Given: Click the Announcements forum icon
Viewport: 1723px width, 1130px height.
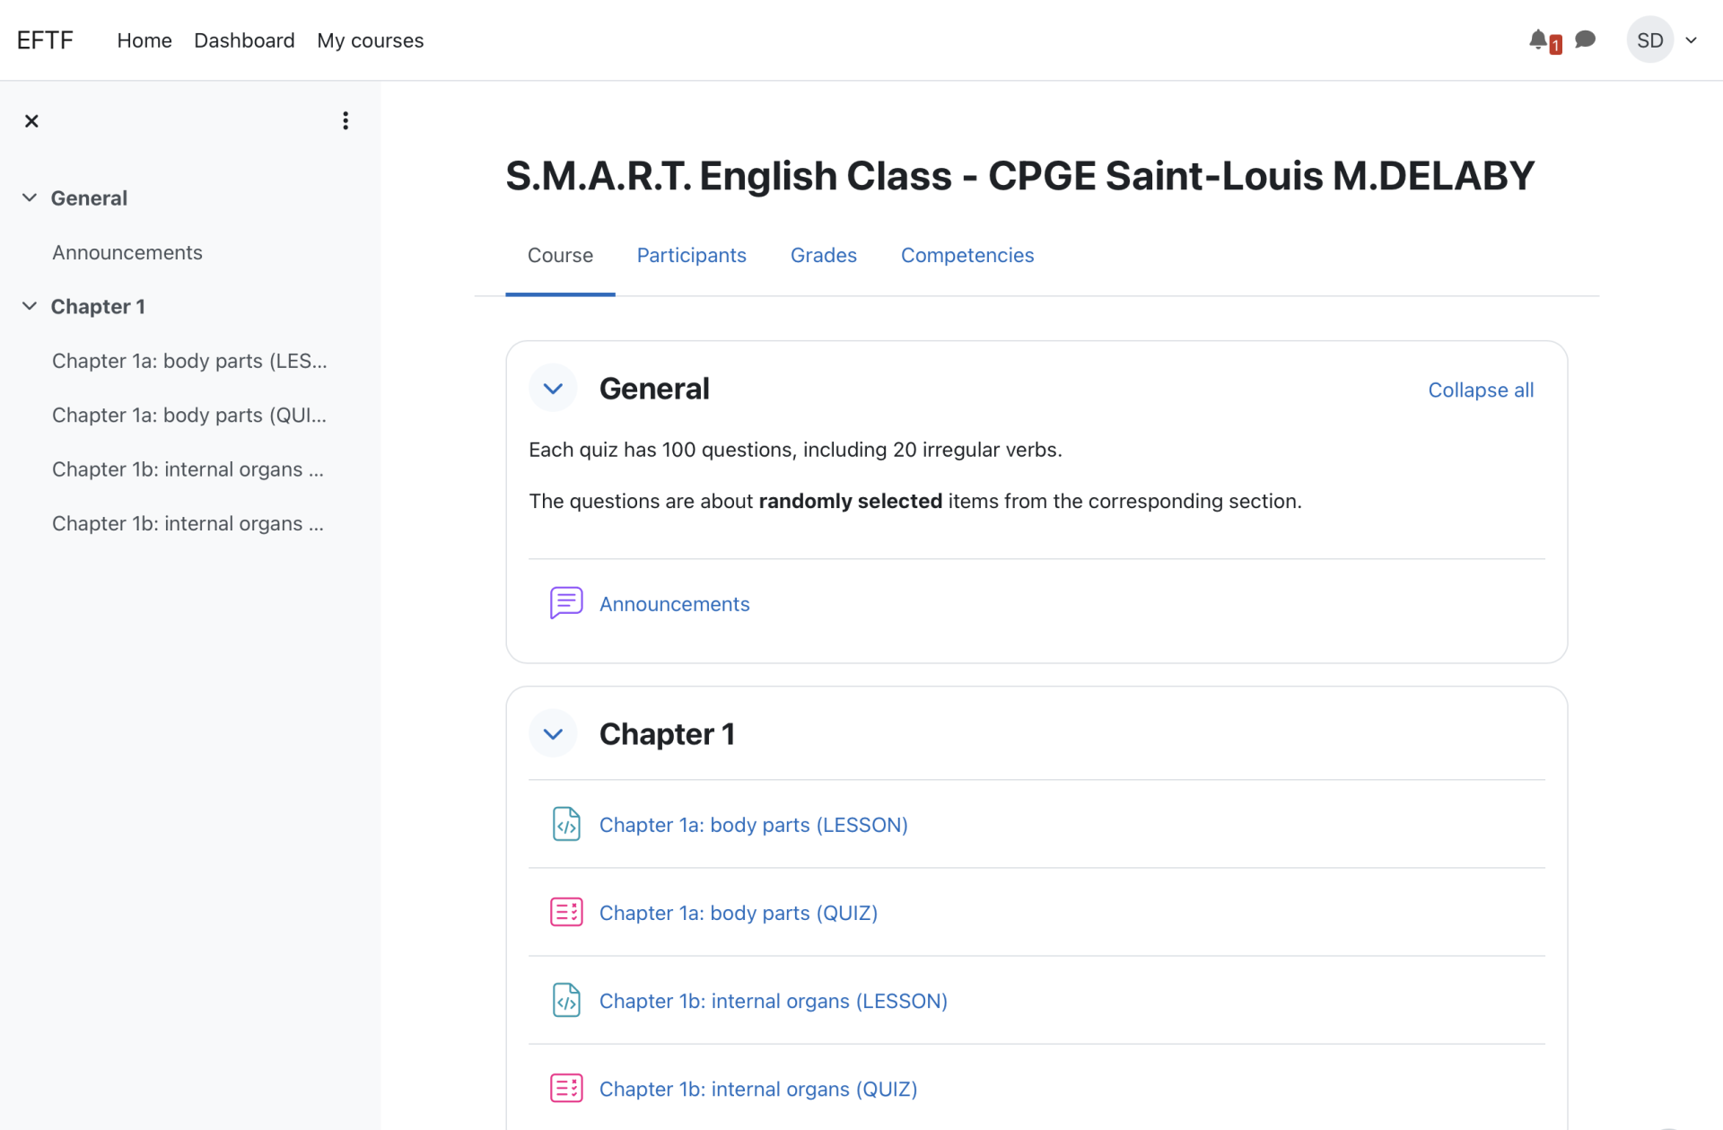Looking at the screenshot, I should pyautogui.click(x=566, y=603).
